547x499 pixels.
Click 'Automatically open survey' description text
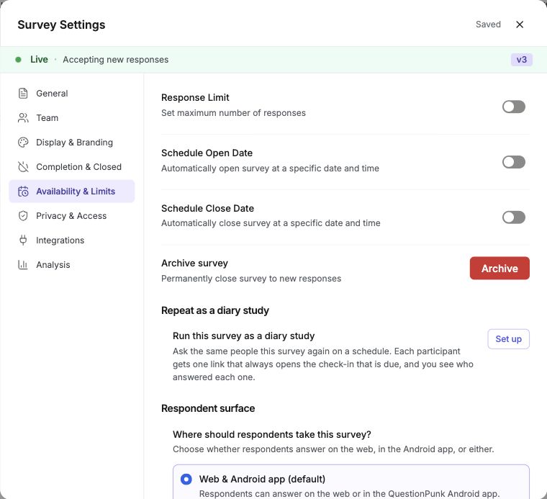point(270,168)
